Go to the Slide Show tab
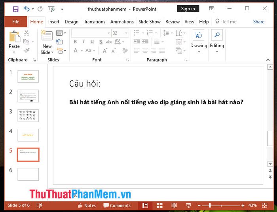 point(150,22)
